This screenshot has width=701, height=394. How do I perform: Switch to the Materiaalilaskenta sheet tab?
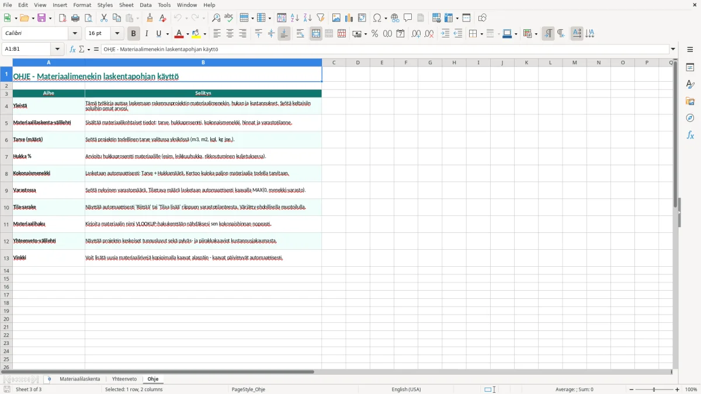(x=80, y=379)
